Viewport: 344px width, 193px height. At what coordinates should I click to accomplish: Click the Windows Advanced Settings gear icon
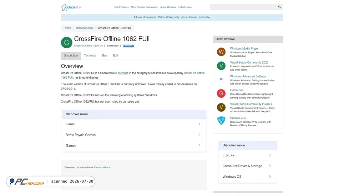221,79
